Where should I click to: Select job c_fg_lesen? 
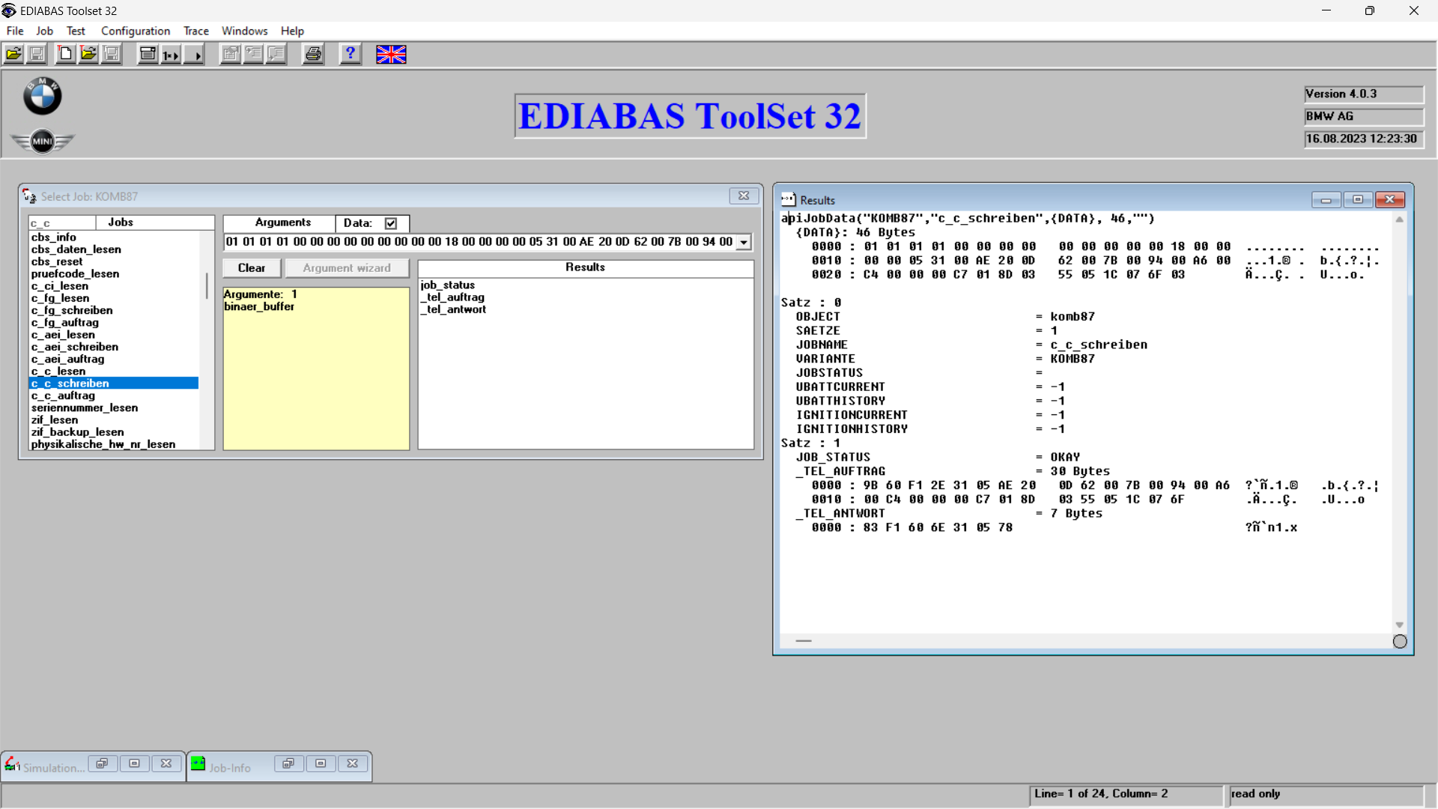point(60,298)
